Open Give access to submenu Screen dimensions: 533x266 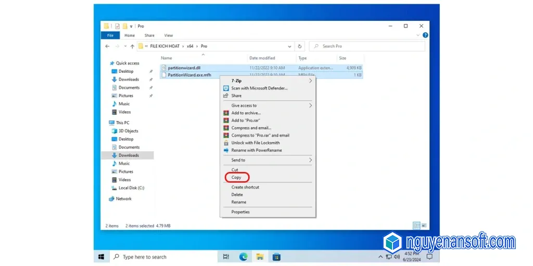pos(268,105)
